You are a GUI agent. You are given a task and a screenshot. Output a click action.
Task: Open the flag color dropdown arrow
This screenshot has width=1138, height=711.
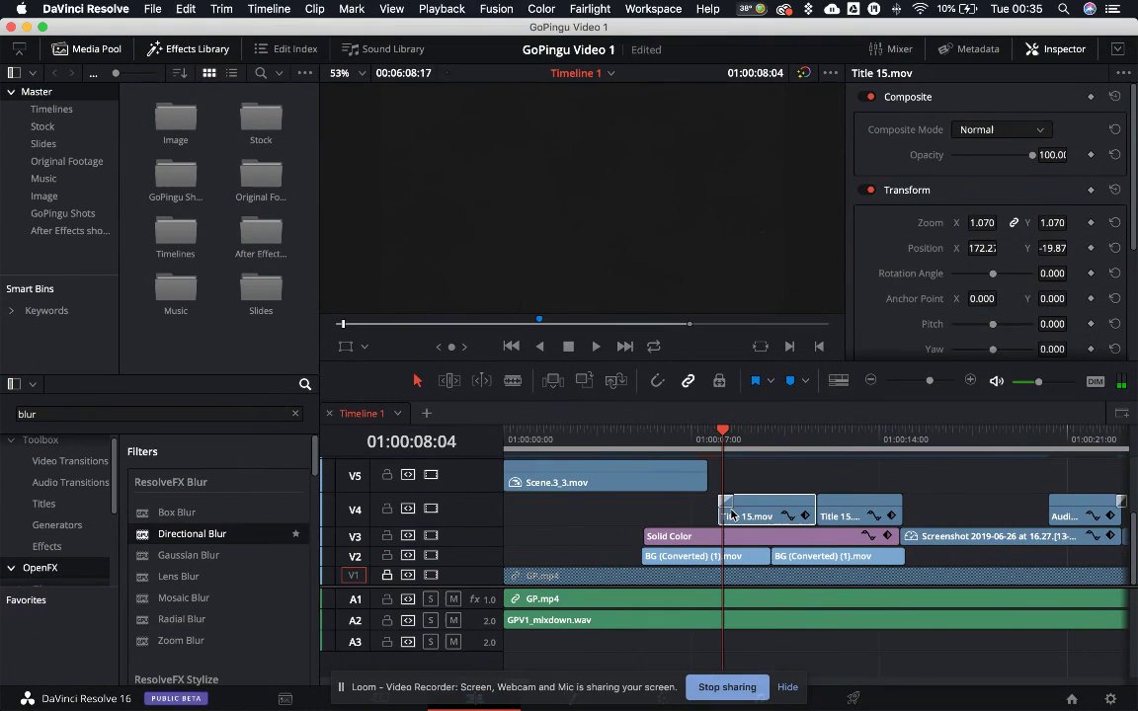pos(771,381)
